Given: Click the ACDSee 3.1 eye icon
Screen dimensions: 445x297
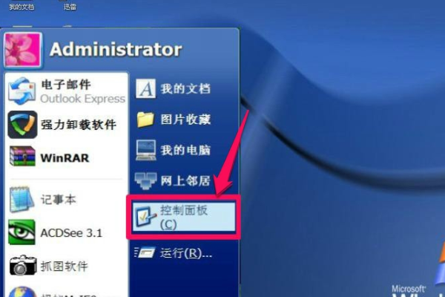Looking at the screenshot, I should pos(22,232).
